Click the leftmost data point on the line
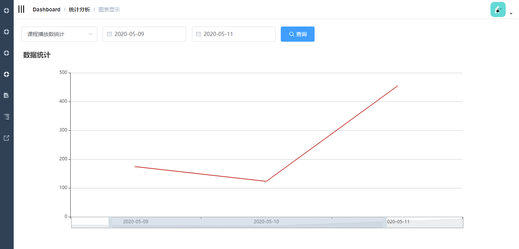 point(136,167)
